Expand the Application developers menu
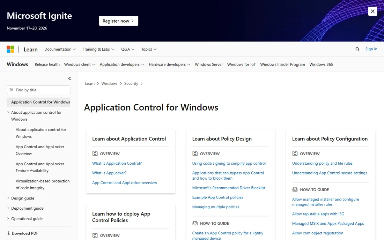The image size is (384, 240). [122, 64]
